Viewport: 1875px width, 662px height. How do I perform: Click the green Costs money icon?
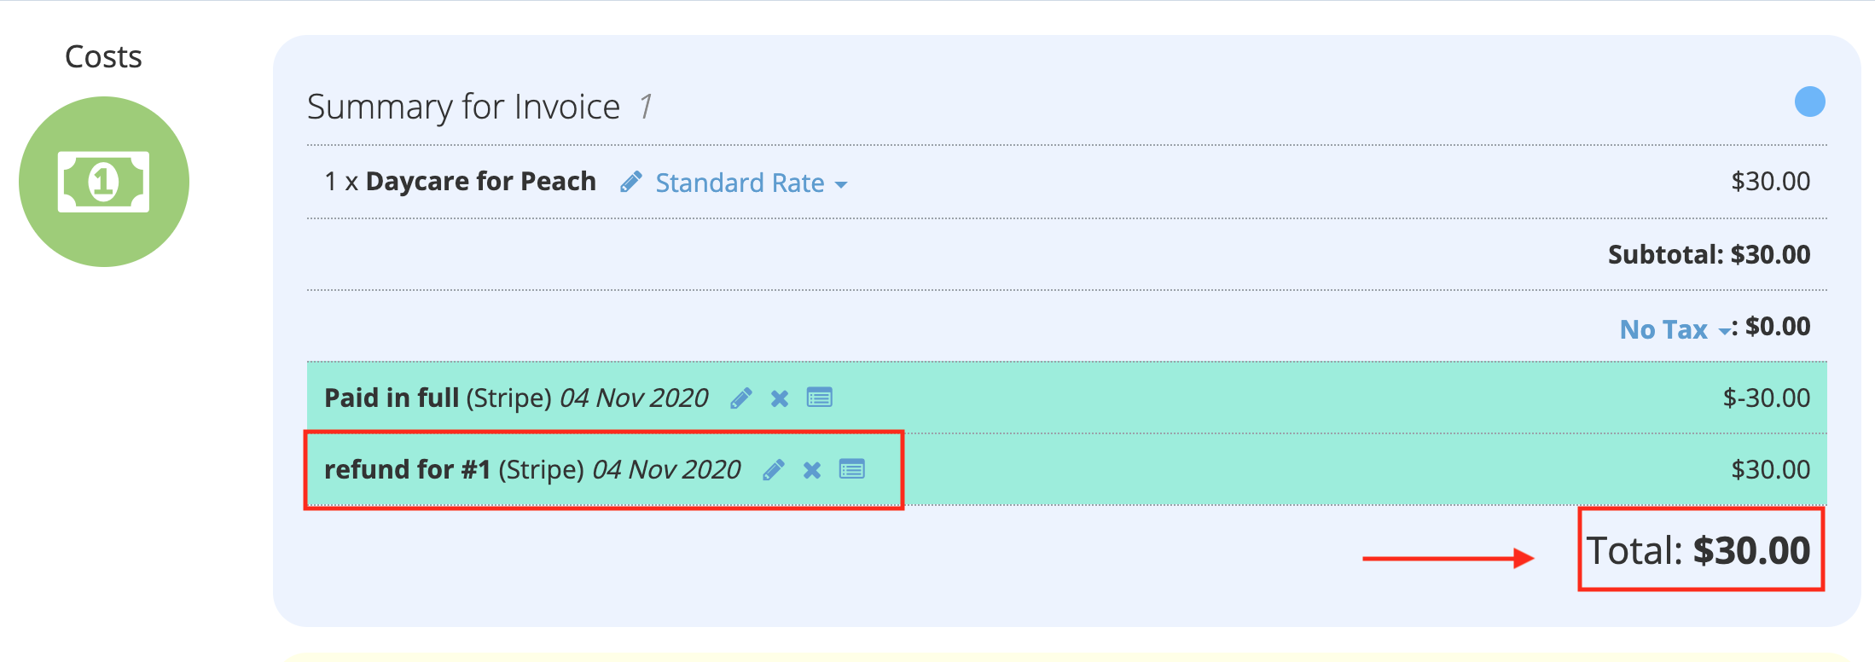pyautogui.click(x=104, y=182)
